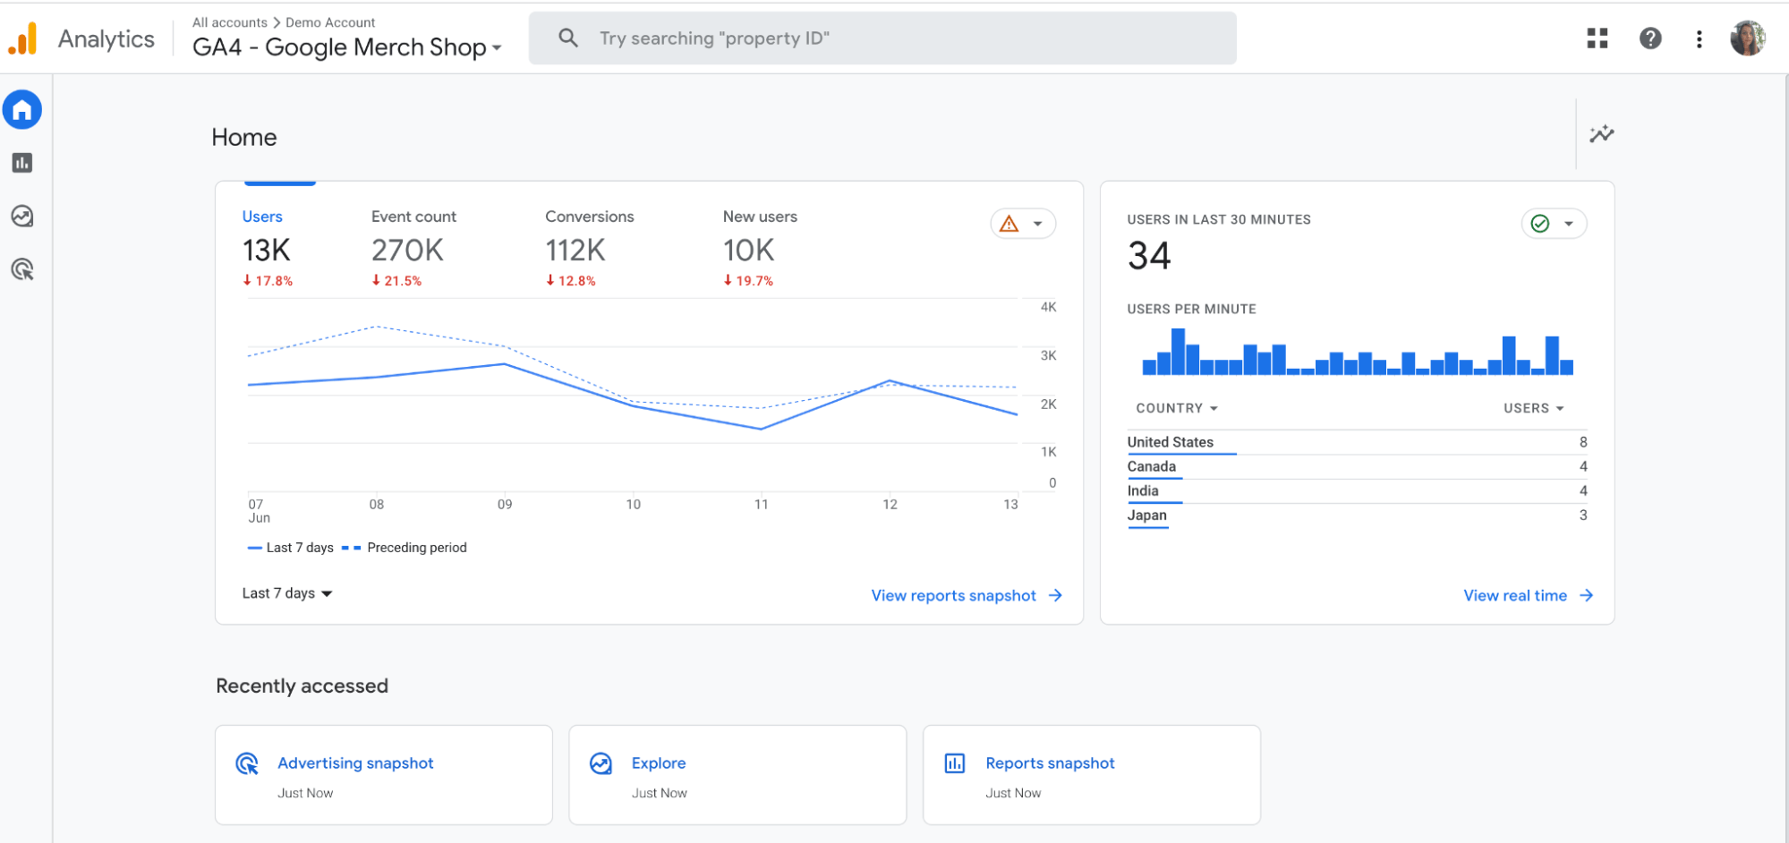
Task: Open the three-dot more options menu
Action: [x=1699, y=38]
